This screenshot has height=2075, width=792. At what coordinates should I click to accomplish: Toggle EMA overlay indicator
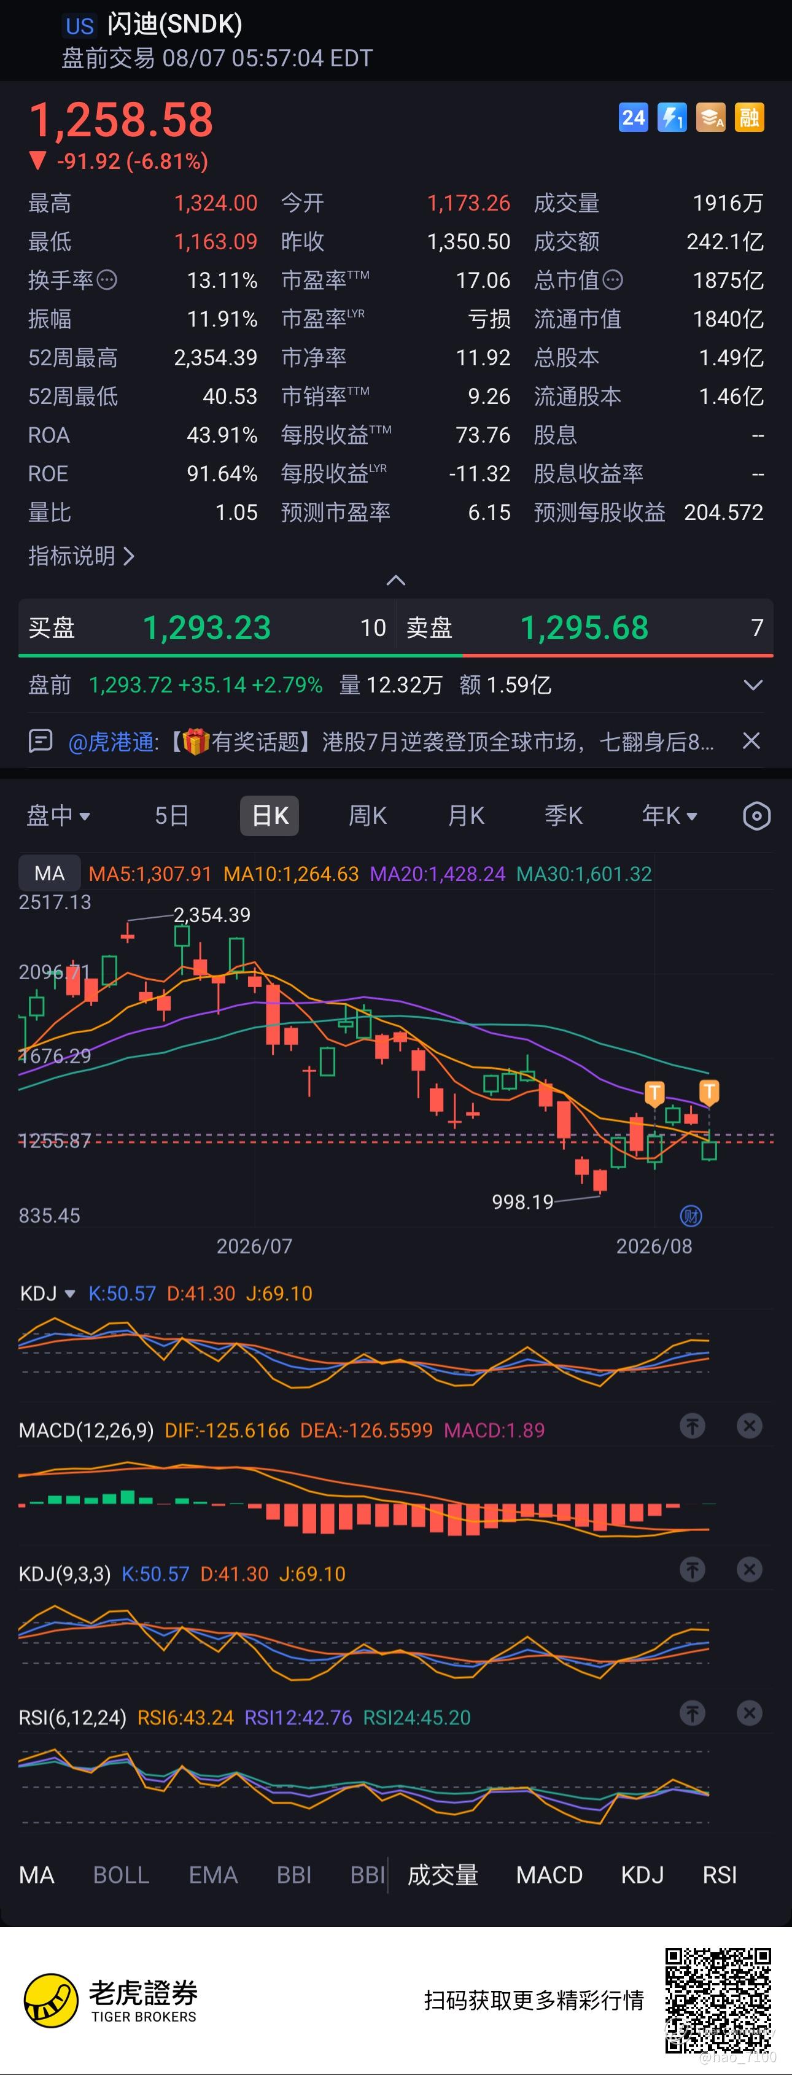(212, 1875)
